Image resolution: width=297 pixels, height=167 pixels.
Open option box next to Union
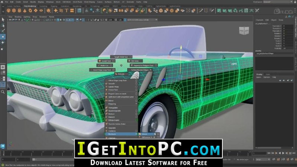(158, 134)
